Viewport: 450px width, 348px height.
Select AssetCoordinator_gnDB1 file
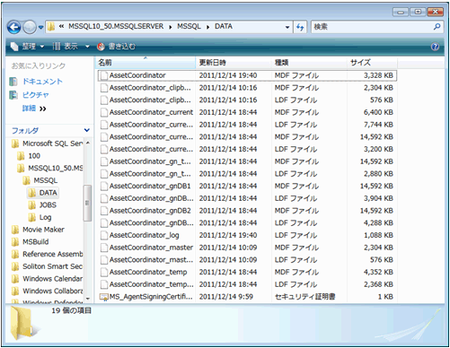(150, 186)
